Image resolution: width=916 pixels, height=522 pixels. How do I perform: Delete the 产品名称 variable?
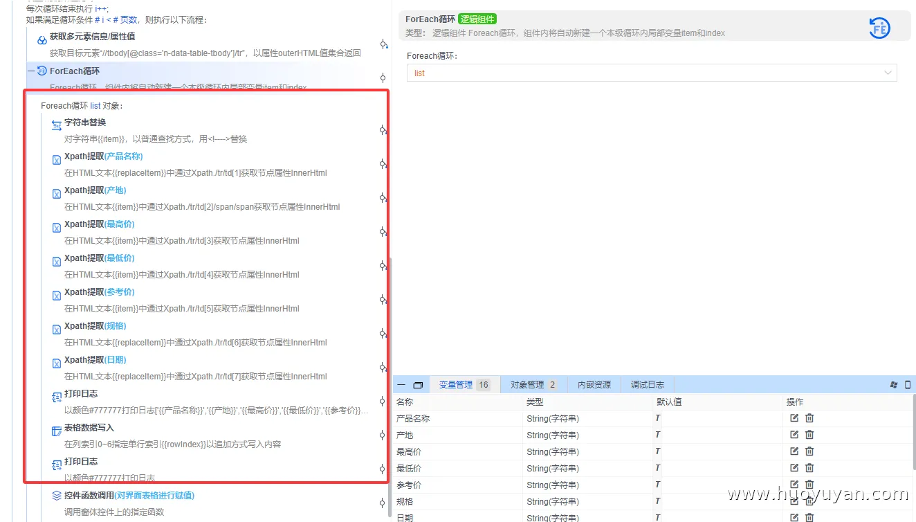point(809,418)
